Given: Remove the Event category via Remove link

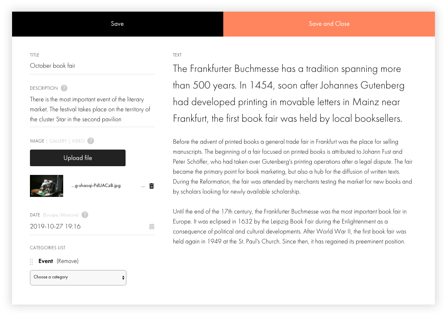Looking at the screenshot, I should 67,261.
